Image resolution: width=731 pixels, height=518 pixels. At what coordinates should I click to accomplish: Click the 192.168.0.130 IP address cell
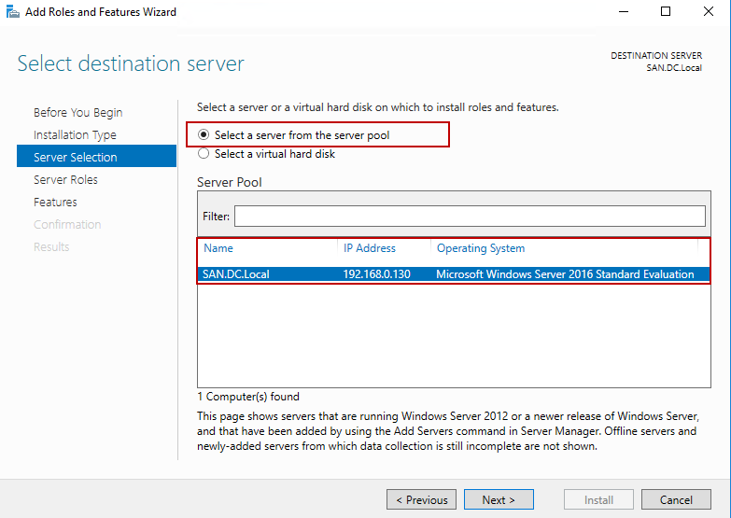tap(377, 274)
